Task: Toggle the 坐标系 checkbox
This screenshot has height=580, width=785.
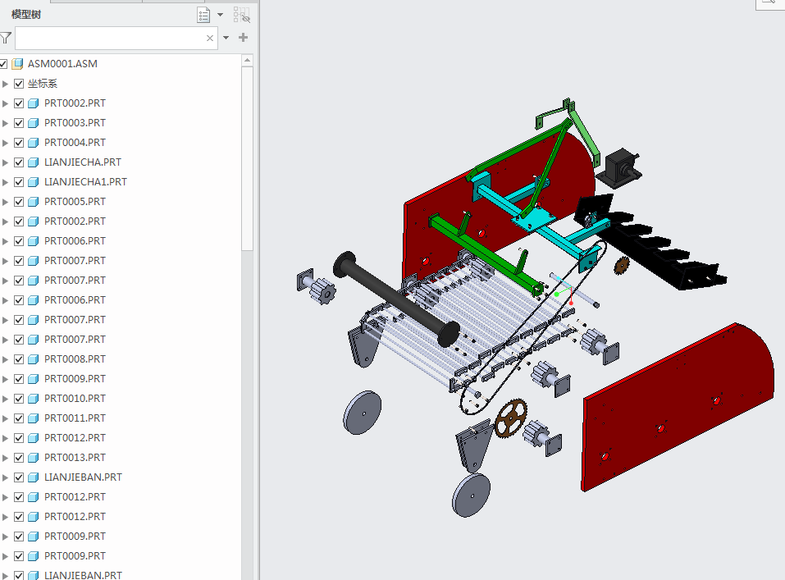Action: 19,84
